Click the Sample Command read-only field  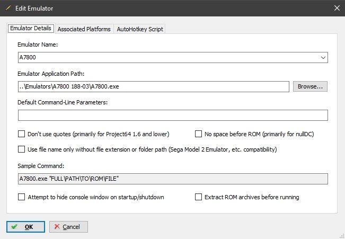click(x=173, y=179)
